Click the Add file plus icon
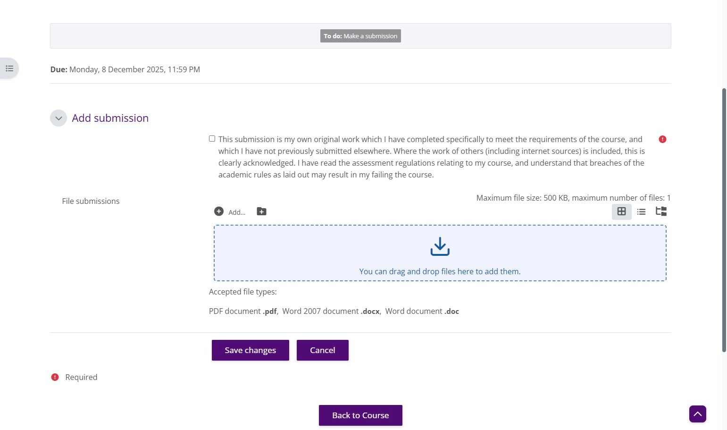Screen dimensions: 727x430 218,211
